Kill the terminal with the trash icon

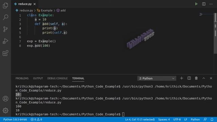(x=196, y=78)
